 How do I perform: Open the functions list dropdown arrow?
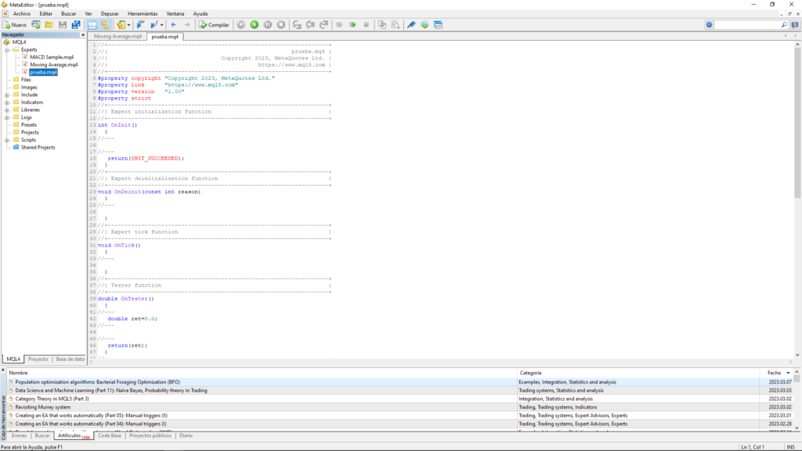click(161, 24)
